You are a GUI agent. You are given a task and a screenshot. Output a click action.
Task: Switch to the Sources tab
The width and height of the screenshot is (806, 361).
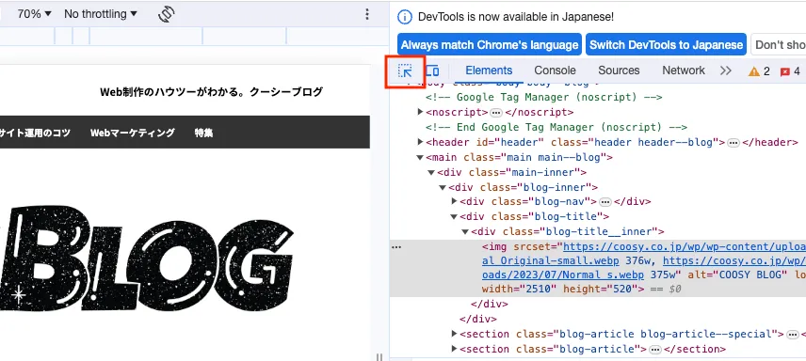(x=619, y=71)
